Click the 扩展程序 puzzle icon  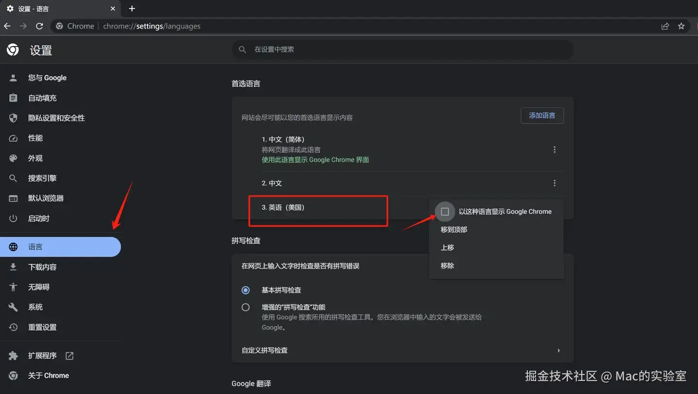(x=13, y=356)
